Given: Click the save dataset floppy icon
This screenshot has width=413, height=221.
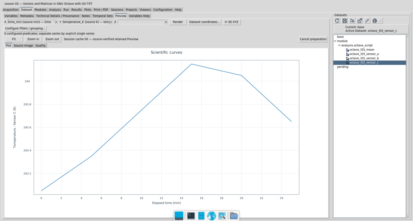Looking at the screenshot, I should pos(344,21).
